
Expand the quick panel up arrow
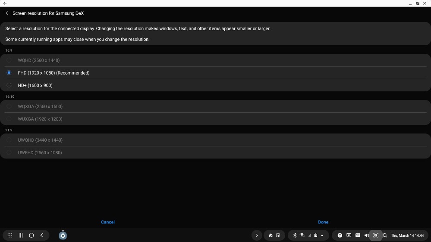tap(322, 236)
